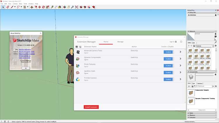Select the Move tool with red arrows
Screen dimensions: 219x123
coord(40,7)
